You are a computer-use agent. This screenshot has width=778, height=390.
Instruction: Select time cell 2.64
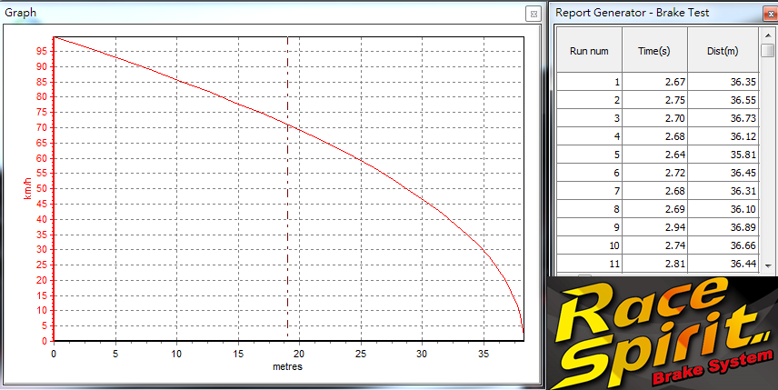654,155
